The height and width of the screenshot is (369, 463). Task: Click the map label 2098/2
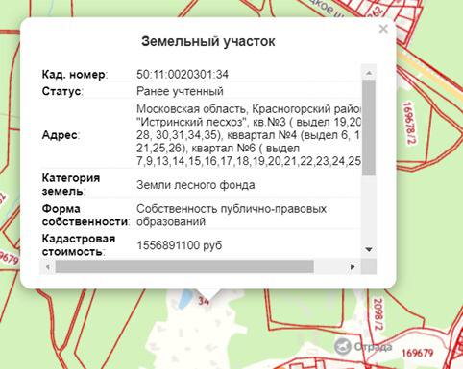tap(378, 314)
